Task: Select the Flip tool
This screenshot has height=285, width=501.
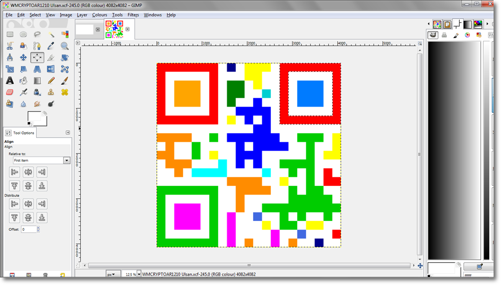Action: 51,69
